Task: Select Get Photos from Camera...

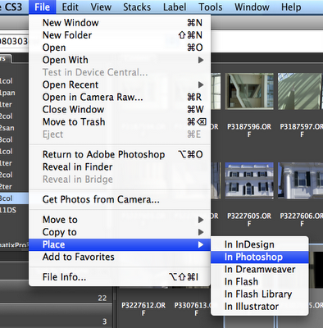Action: coord(120,199)
